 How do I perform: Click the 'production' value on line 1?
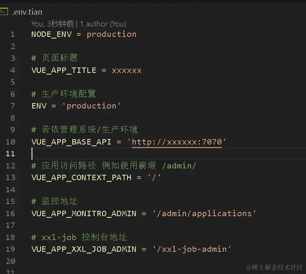[111, 34]
